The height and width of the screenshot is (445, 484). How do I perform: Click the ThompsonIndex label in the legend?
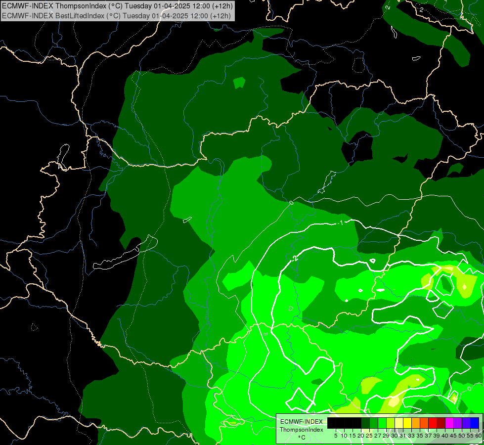pyautogui.click(x=302, y=430)
